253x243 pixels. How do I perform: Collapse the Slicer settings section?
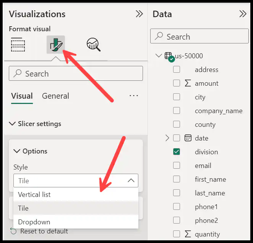pyautogui.click(x=12, y=124)
